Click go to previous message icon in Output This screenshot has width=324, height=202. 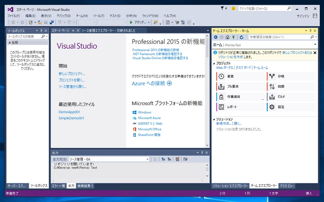click(x=163, y=159)
